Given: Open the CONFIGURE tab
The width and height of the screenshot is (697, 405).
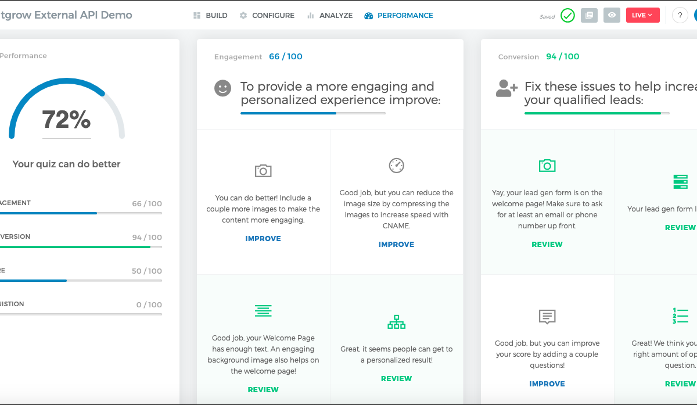Looking at the screenshot, I should (267, 16).
